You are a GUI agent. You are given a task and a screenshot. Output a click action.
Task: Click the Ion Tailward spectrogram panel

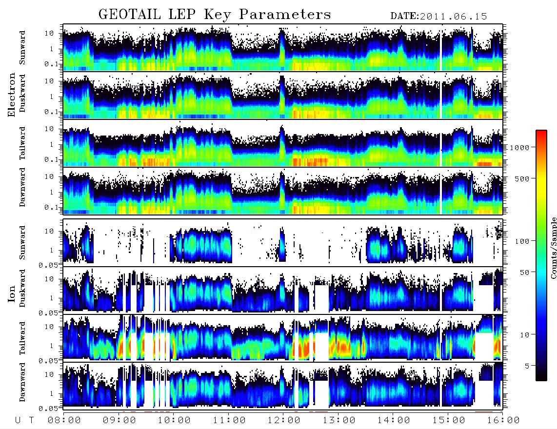tap(283, 338)
